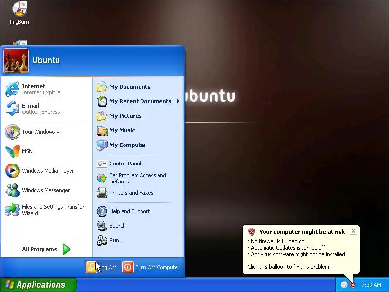Viewport: 389px width, 292px height.
Task: Click the 'Internet Explorer' subtitle text
Action: coord(42,92)
